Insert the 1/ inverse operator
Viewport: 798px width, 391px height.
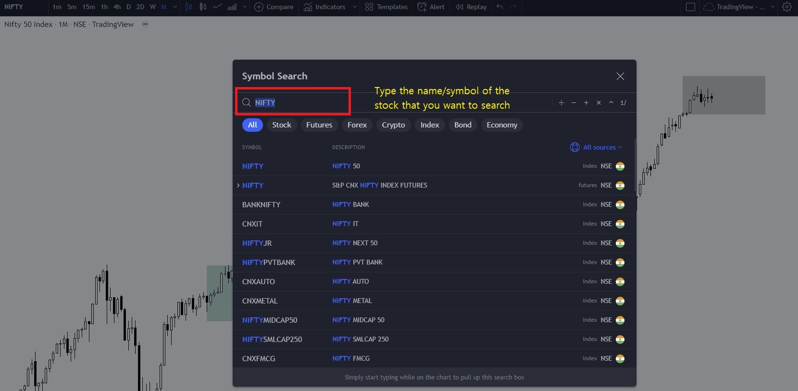623,102
